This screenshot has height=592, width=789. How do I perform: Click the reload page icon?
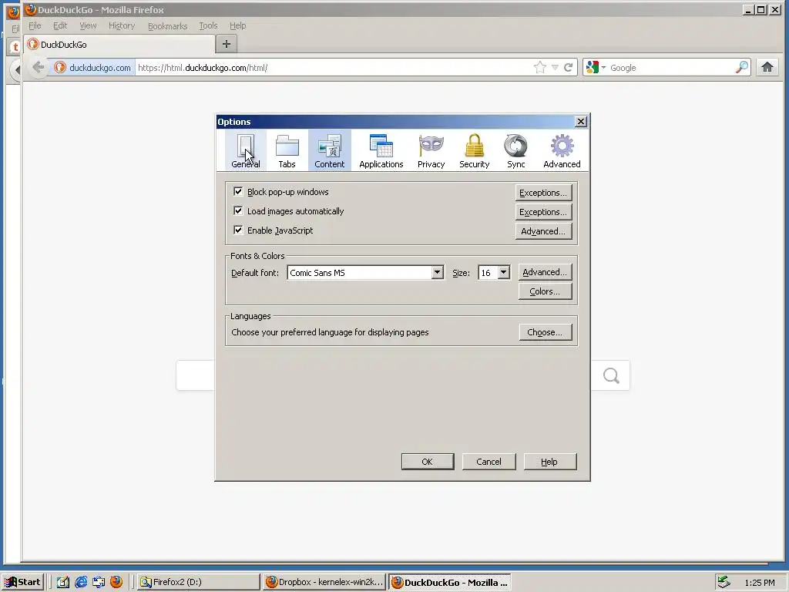568,68
